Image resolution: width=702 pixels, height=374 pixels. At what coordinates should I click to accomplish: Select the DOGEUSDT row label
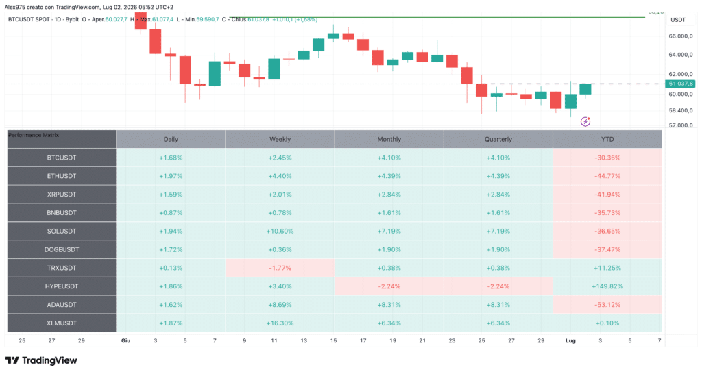(x=61, y=249)
